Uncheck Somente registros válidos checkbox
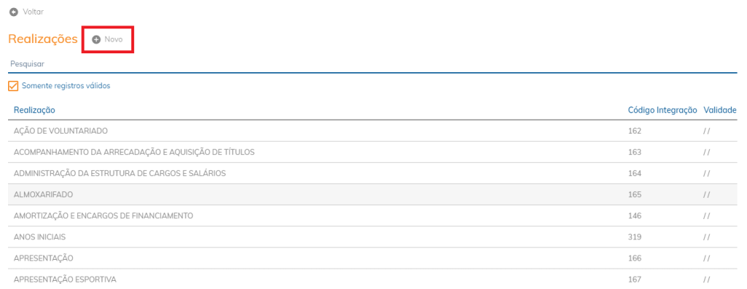747x289 pixels. tap(13, 86)
